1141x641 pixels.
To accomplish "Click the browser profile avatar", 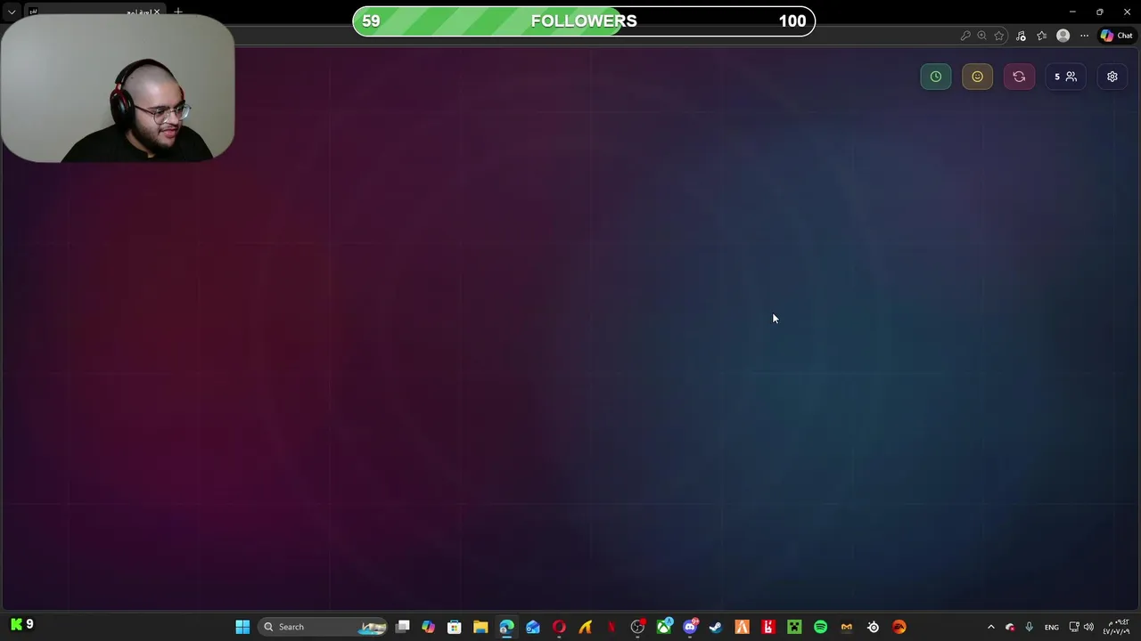I will (x=1063, y=36).
